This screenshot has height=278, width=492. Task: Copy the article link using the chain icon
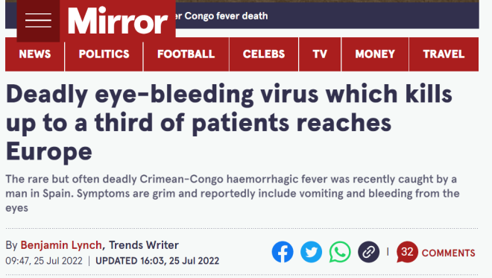point(369,252)
